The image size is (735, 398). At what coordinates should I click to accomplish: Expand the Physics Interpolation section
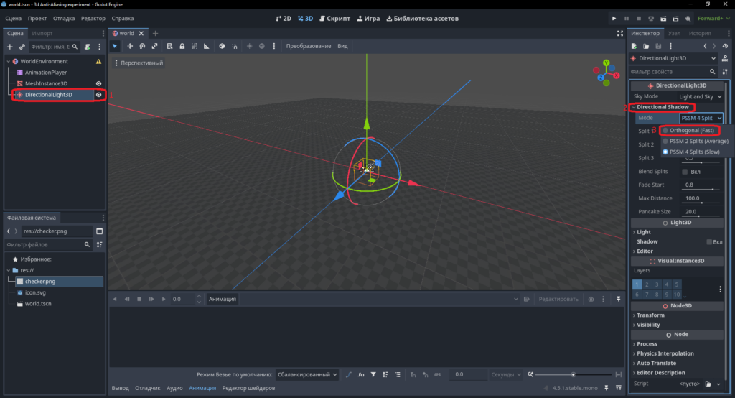(x=665, y=353)
